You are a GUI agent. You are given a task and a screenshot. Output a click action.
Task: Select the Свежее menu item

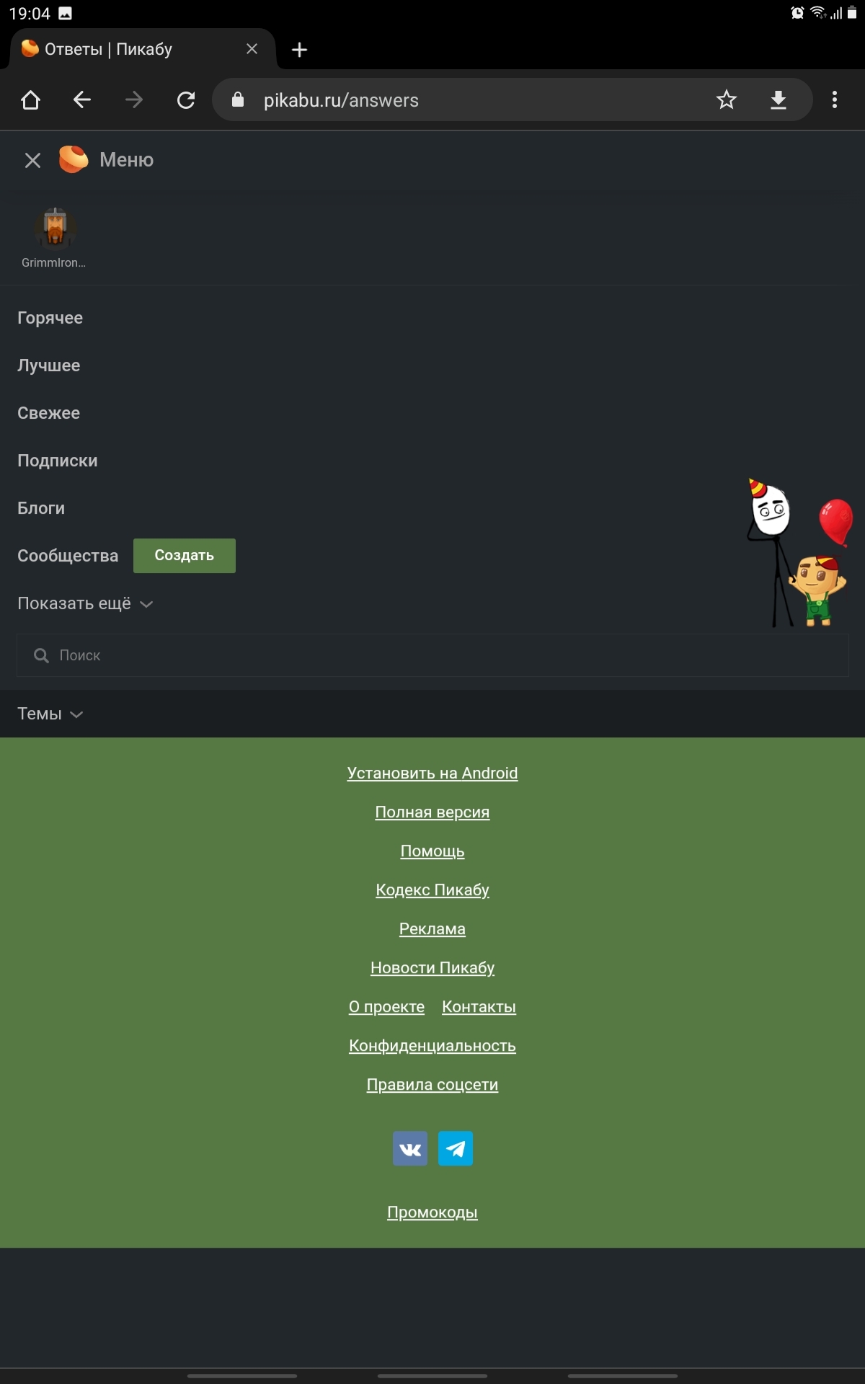(x=48, y=413)
